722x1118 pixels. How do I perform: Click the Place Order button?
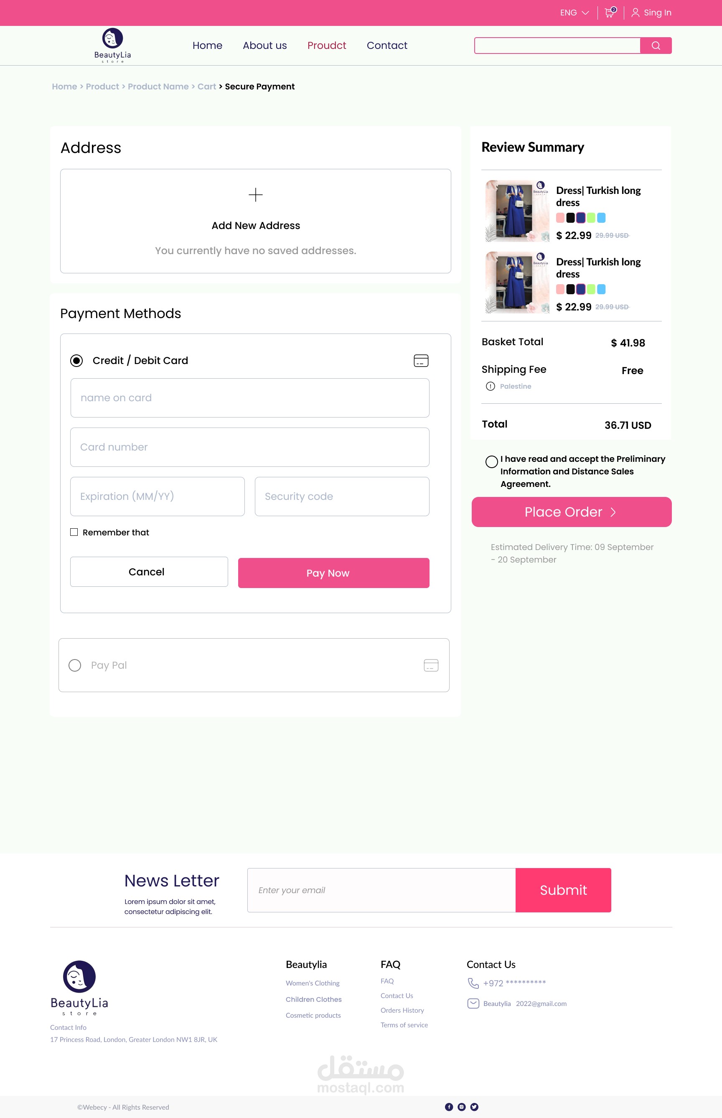coord(571,512)
